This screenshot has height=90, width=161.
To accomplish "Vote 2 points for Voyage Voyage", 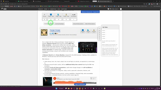I will pyautogui.click(x=99, y=37).
